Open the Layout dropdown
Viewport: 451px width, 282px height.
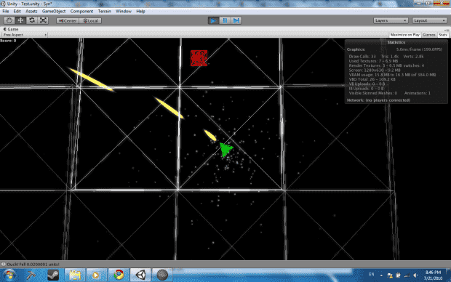(430, 20)
